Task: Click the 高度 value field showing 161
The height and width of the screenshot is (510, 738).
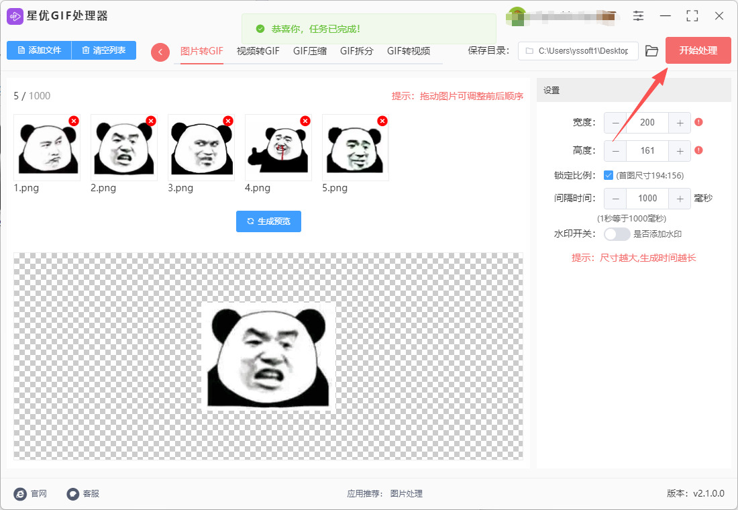Action: [x=647, y=151]
